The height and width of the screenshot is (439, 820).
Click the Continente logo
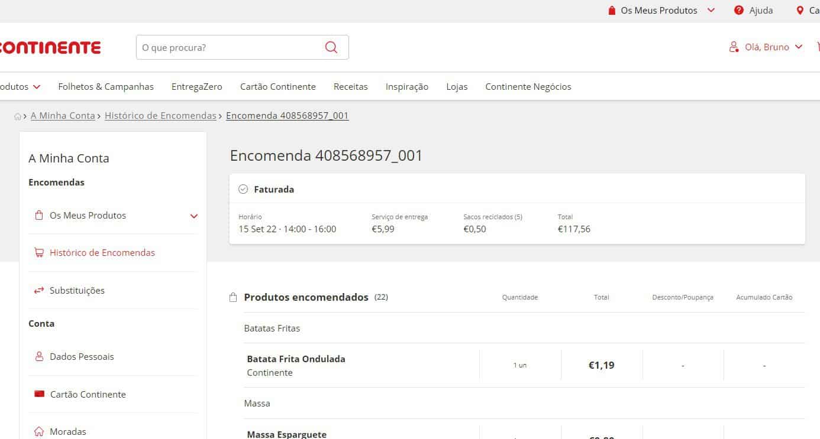(x=50, y=47)
